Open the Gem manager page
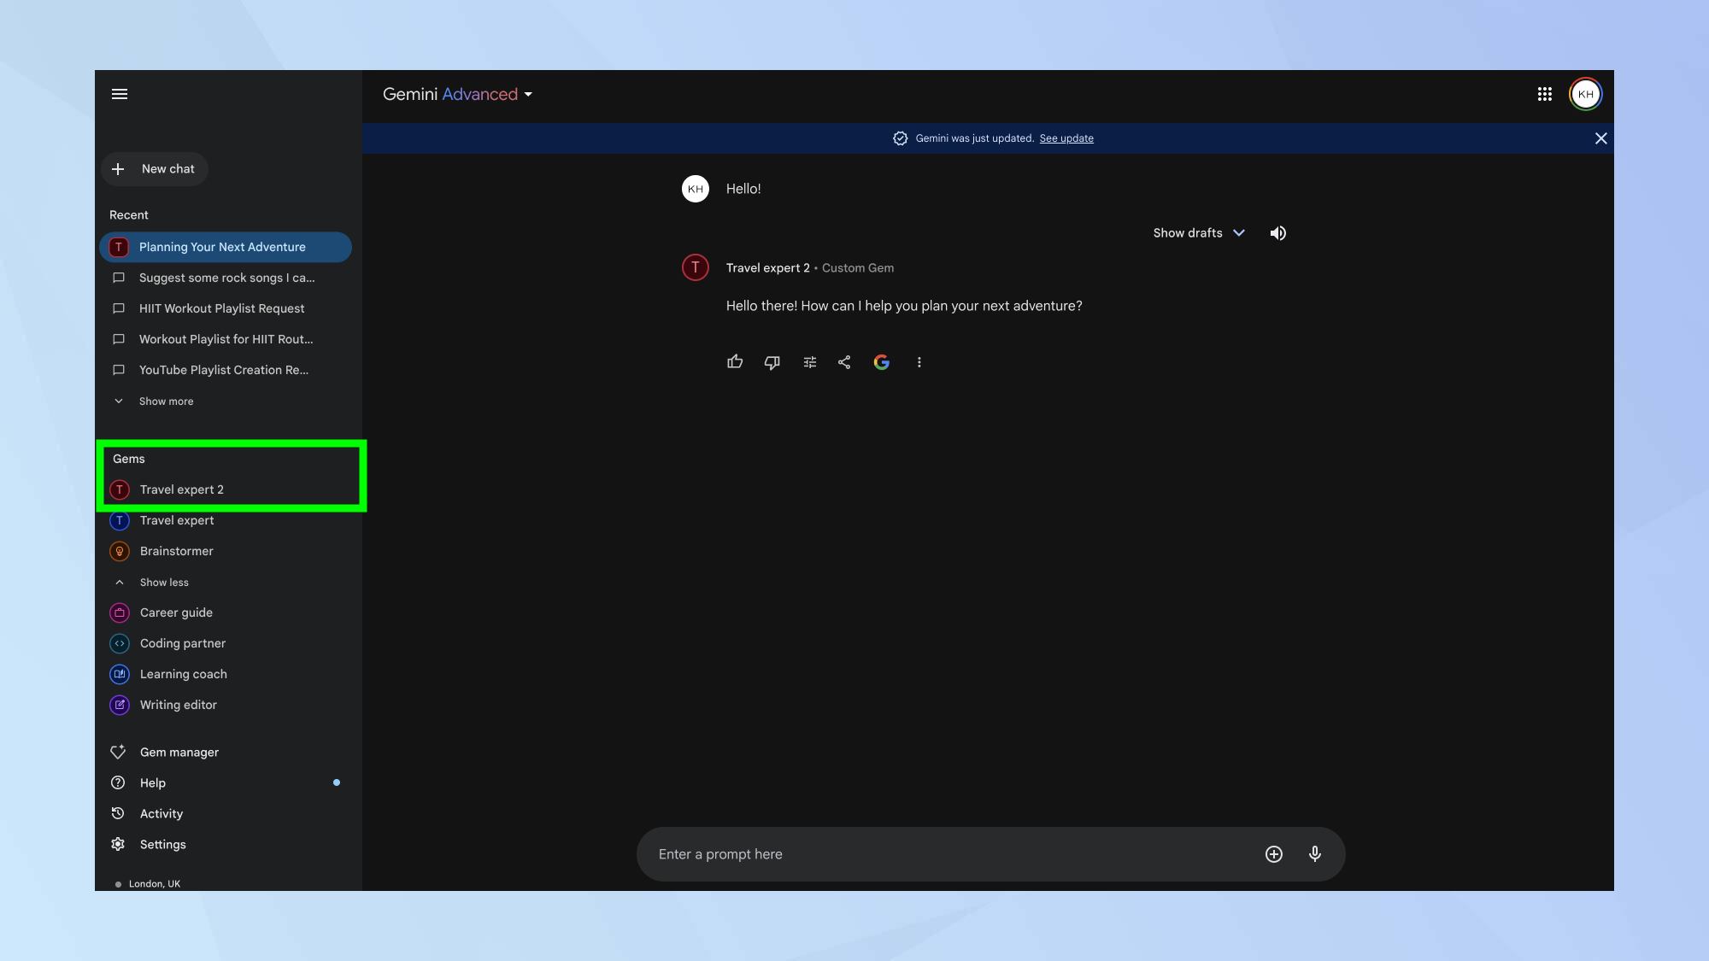The image size is (1709, 961). coord(179,752)
